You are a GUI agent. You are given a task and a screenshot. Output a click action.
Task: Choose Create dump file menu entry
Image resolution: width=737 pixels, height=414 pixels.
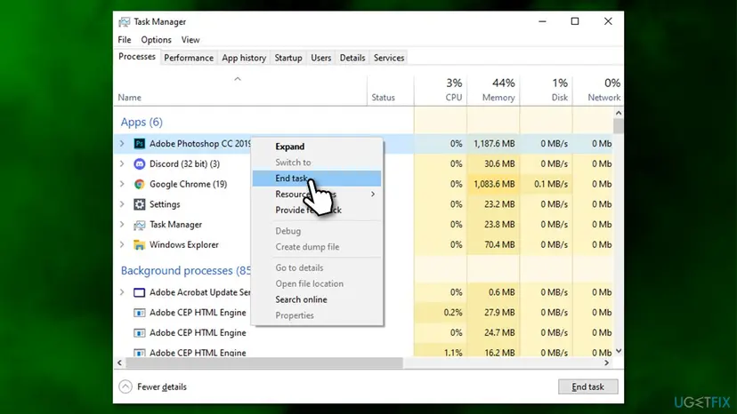[317, 247]
